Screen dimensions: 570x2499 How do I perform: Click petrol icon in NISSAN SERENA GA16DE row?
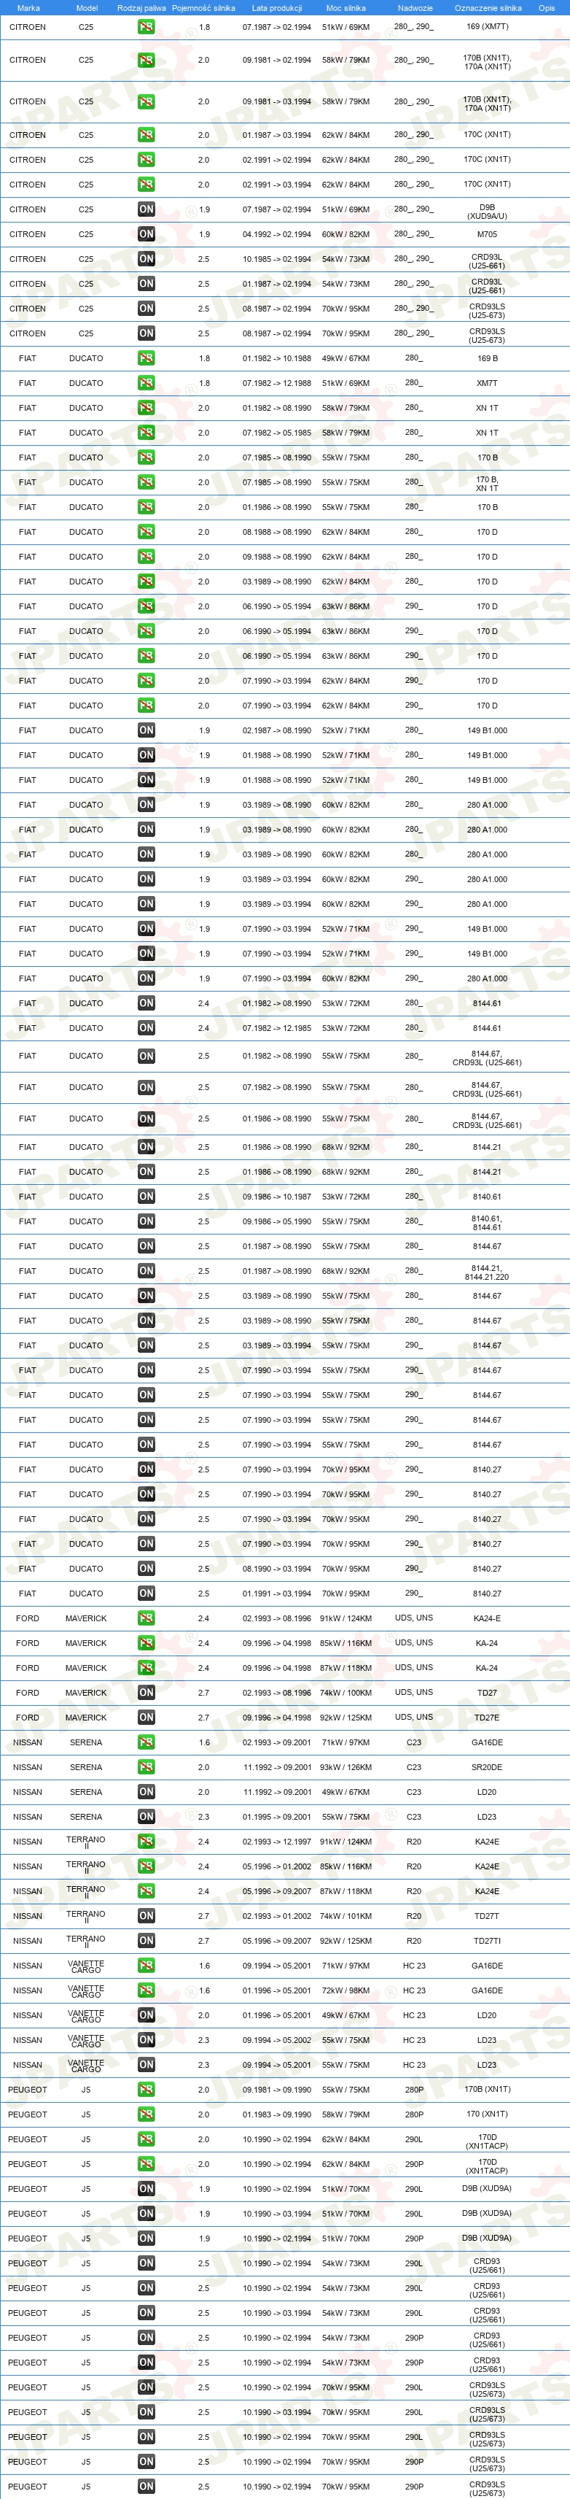click(x=145, y=1743)
